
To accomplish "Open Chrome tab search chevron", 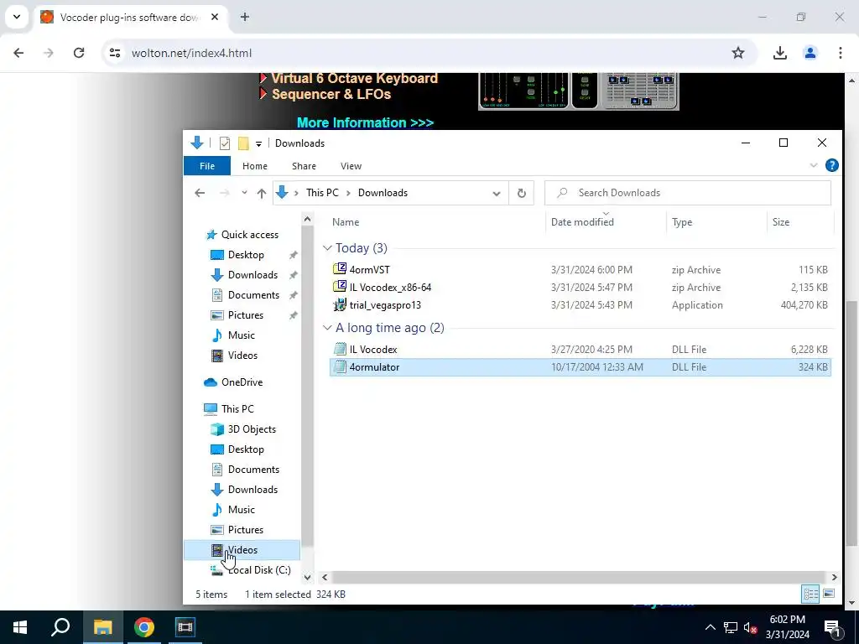I will pos(17,17).
